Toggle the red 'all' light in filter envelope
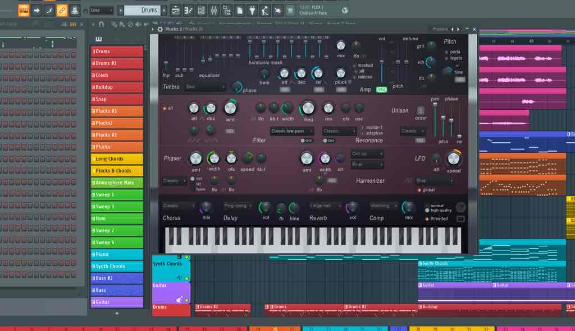This screenshot has width=575, height=331. pyautogui.click(x=165, y=109)
